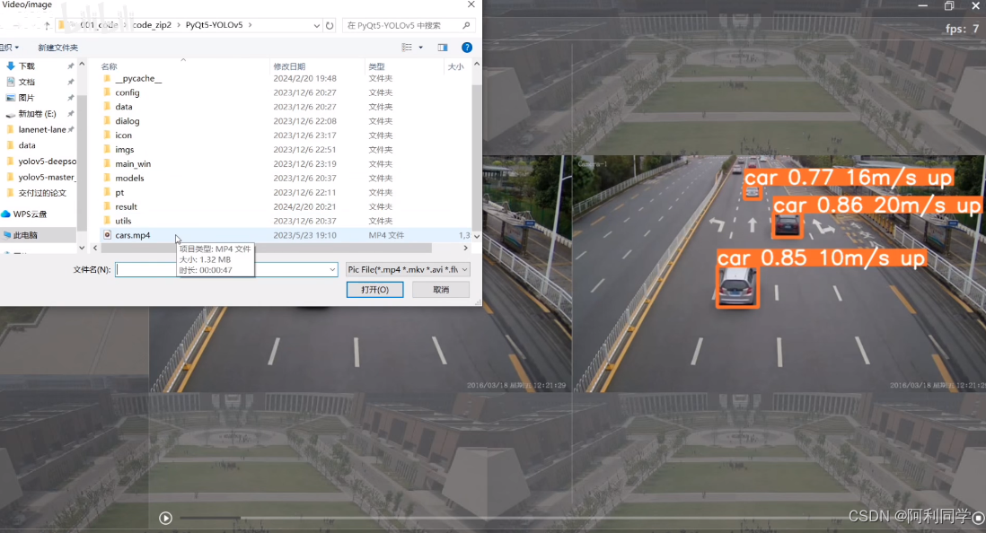Screen dimensions: 986x533
Task: Select the cars.mp4 file
Action: 133,235
